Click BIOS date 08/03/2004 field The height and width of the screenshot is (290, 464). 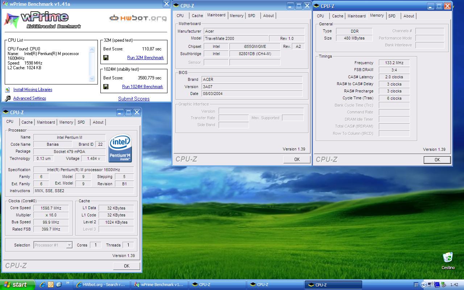pos(252,94)
